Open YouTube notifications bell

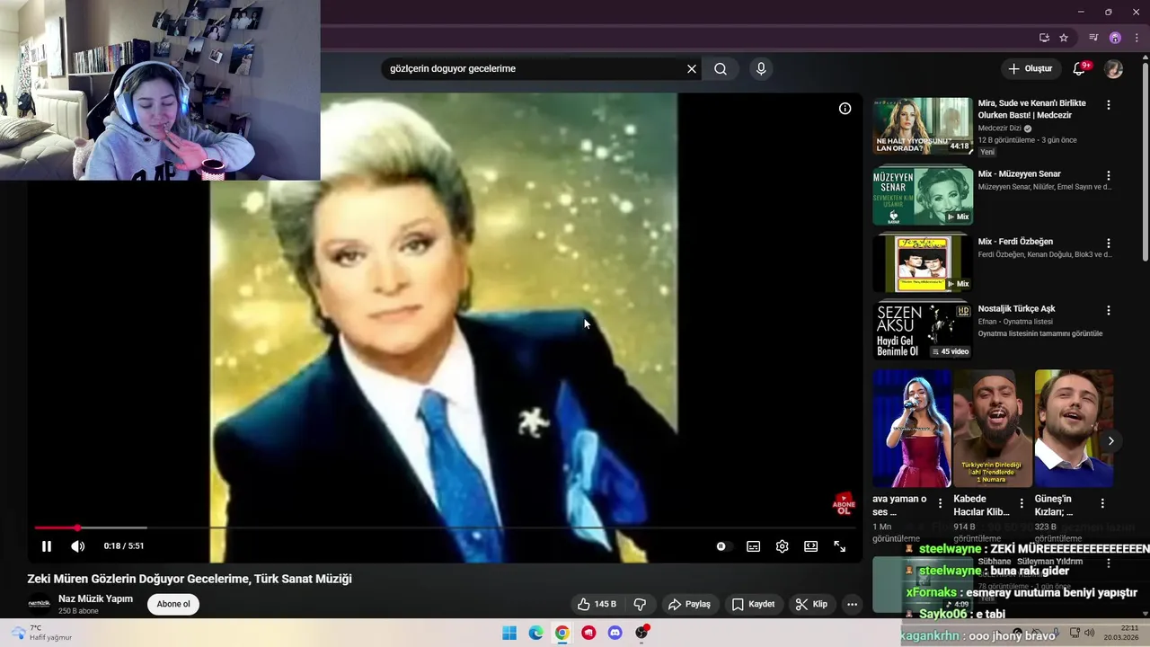click(x=1079, y=69)
